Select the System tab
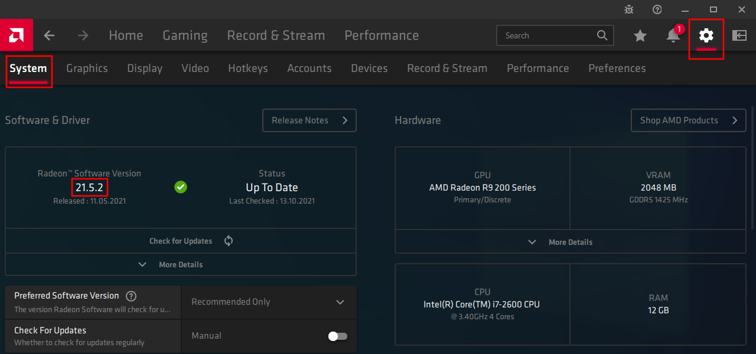This screenshot has width=756, height=354. (x=28, y=68)
